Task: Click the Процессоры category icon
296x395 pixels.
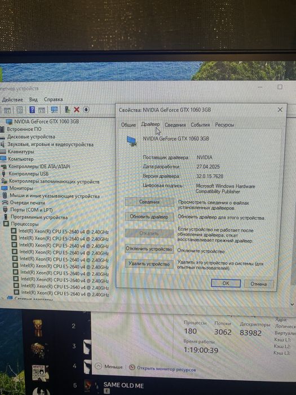Action: pyautogui.click(x=6, y=223)
